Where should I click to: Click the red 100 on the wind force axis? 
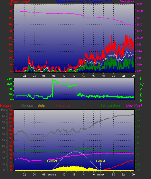pyautogui.click(x=10, y=4)
